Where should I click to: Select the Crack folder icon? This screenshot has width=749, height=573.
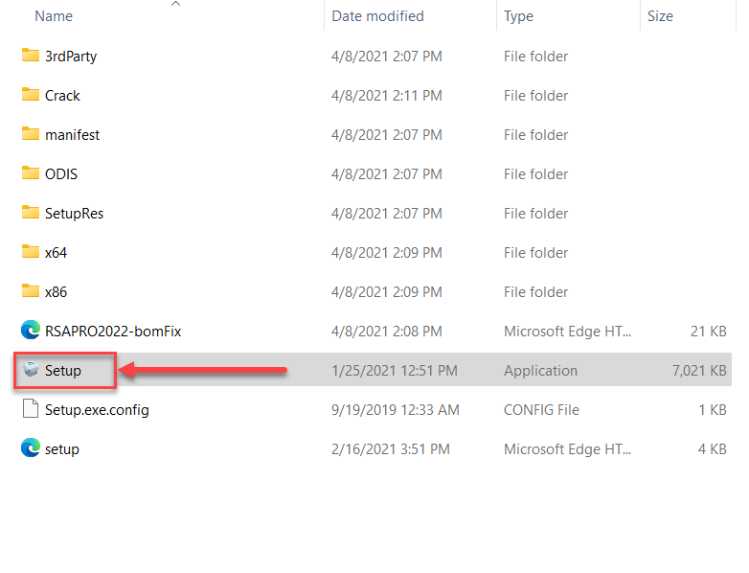point(30,95)
